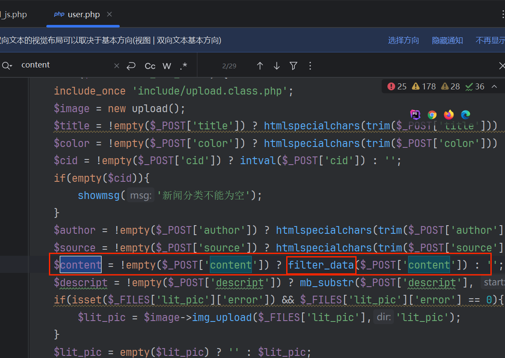Open the page in Chrome browser
The height and width of the screenshot is (358, 505).
pos(432,114)
